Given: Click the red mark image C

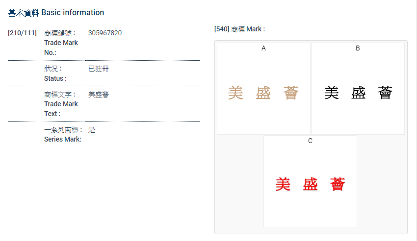Looking at the screenshot, I should pos(310,185).
